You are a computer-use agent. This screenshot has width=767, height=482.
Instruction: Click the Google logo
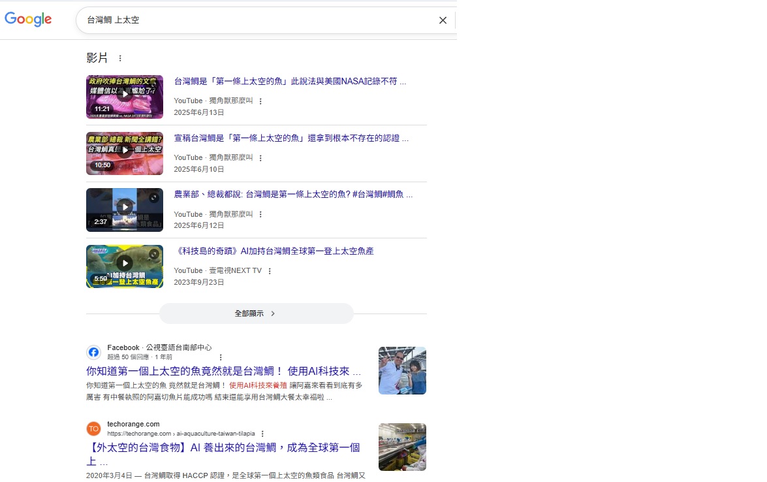tap(28, 20)
